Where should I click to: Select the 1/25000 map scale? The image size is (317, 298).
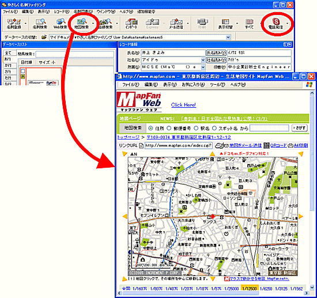(232, 289)
